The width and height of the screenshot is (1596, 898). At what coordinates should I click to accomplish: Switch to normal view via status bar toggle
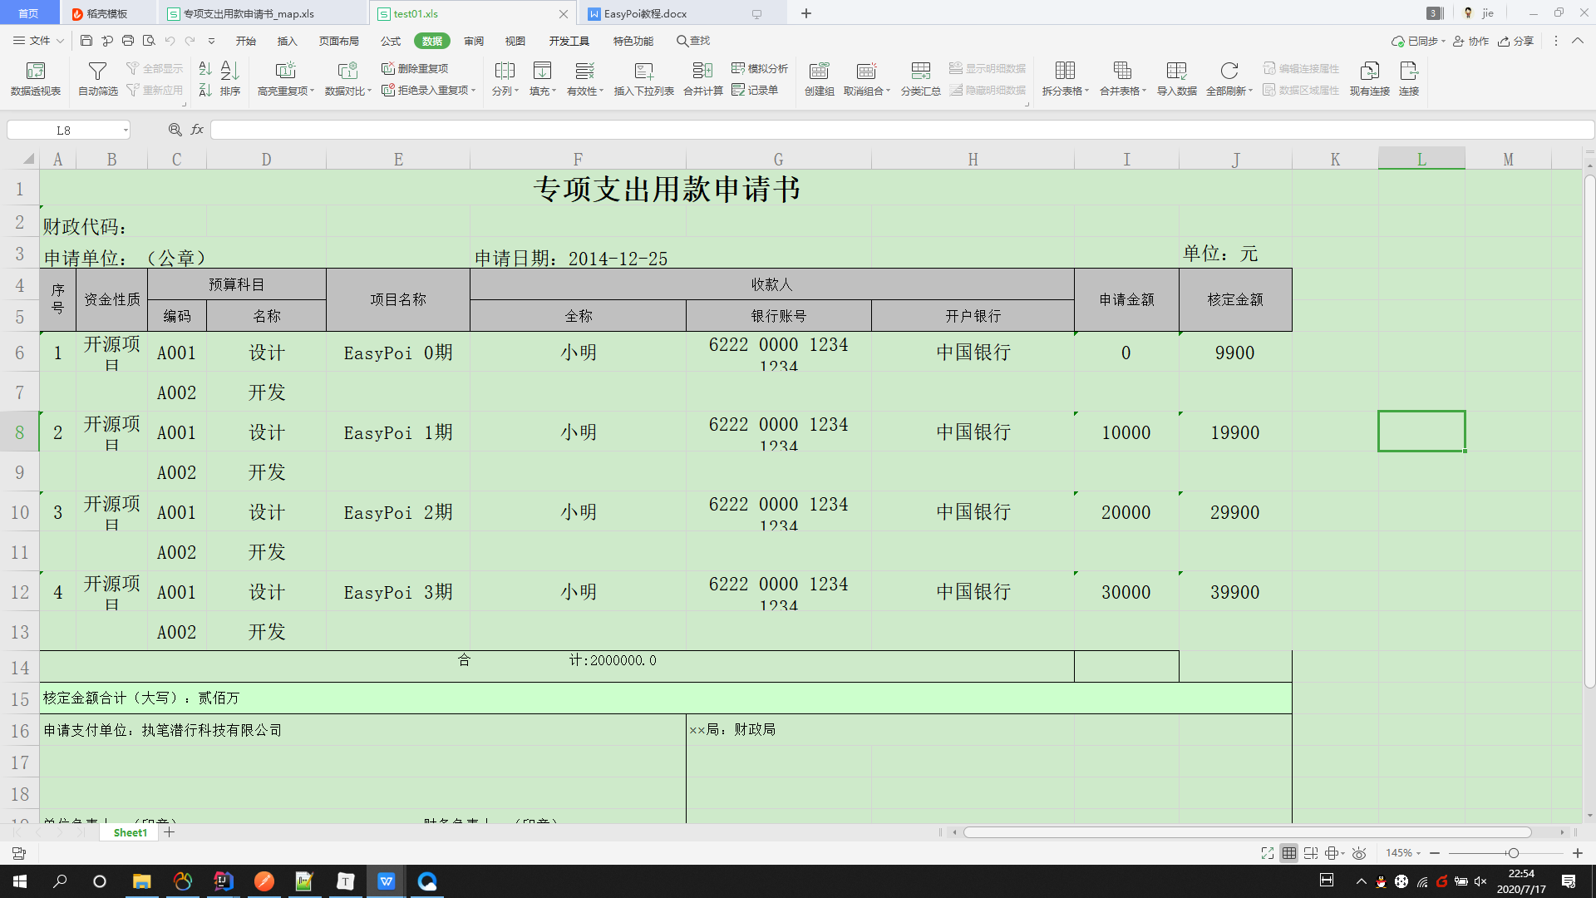coord(1289,853)
